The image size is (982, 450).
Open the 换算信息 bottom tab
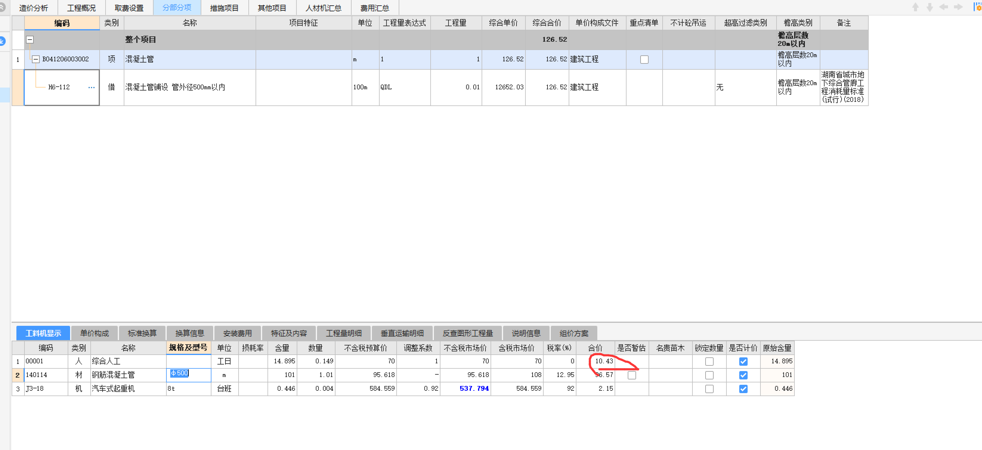(x=190, y=333)
